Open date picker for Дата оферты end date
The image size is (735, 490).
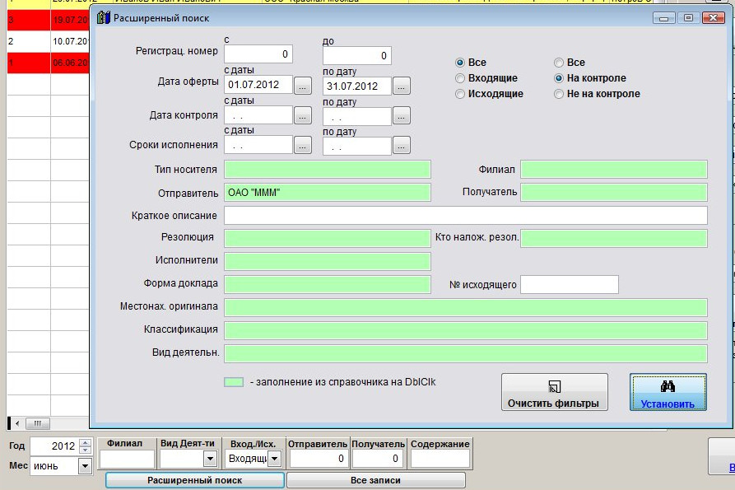[402, 86]
